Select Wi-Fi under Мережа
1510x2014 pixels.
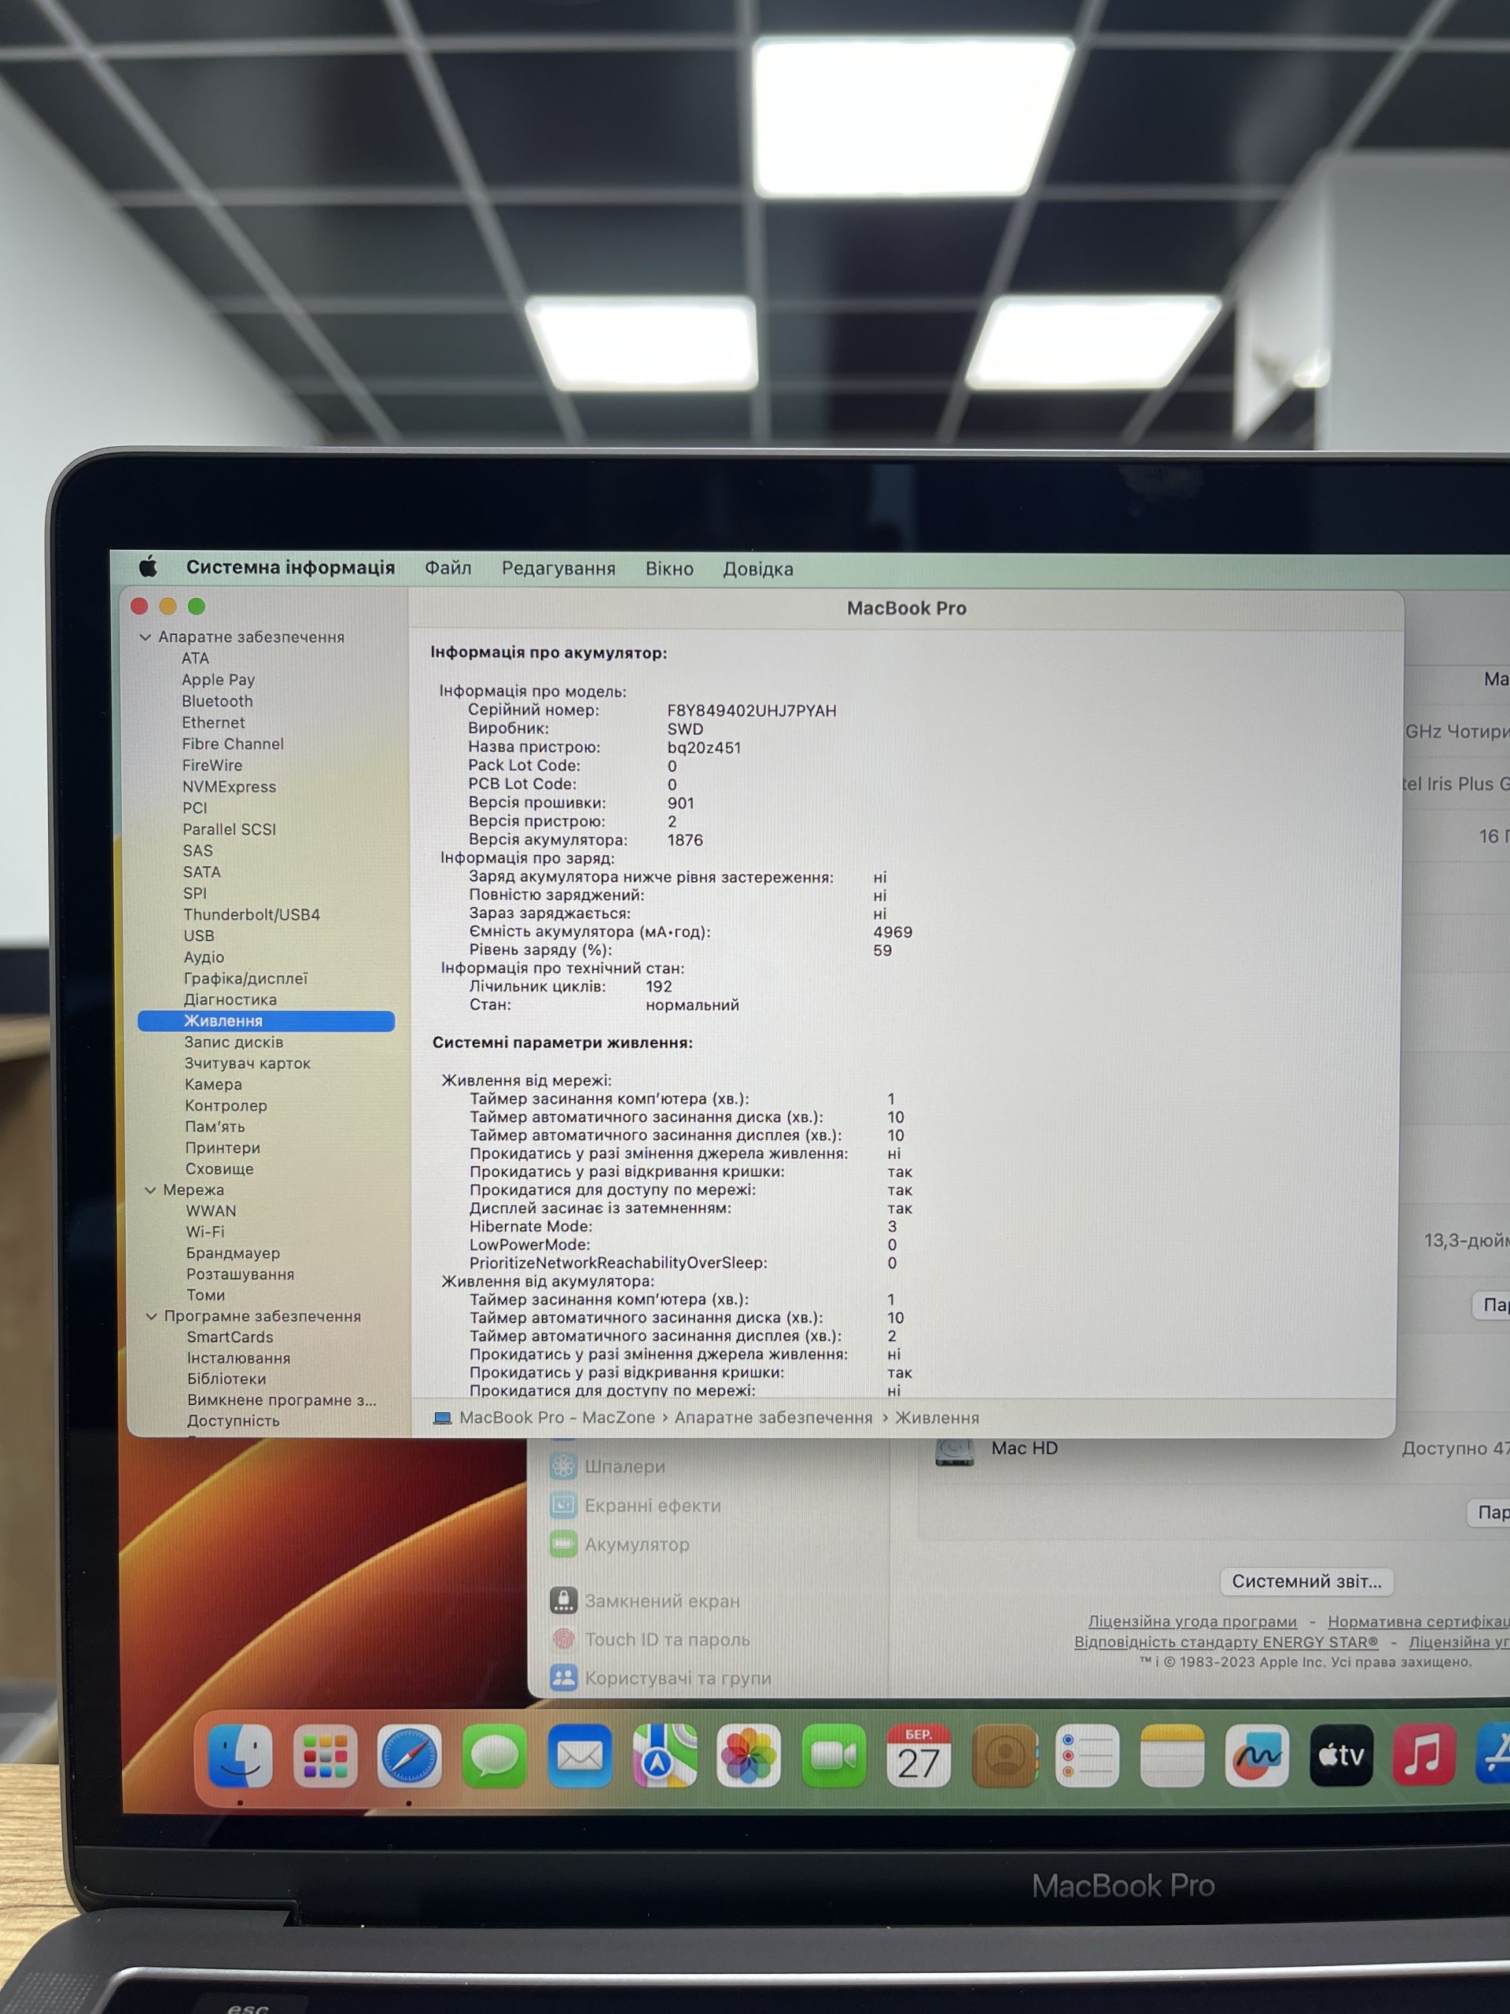[204, 1232]
